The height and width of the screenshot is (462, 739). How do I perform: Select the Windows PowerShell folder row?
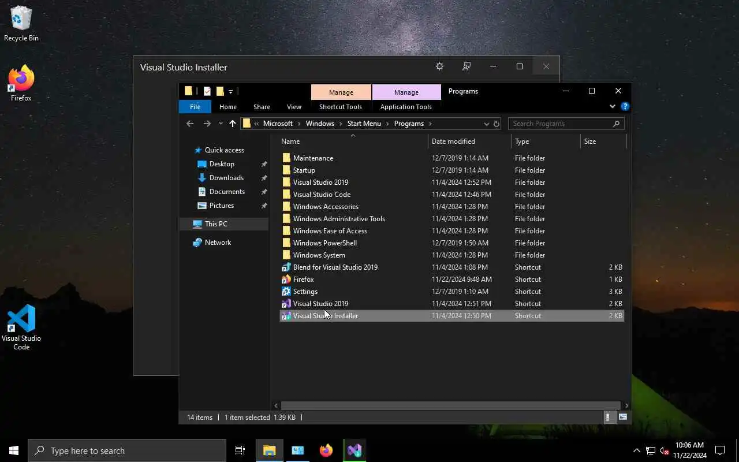click(451, 243)
